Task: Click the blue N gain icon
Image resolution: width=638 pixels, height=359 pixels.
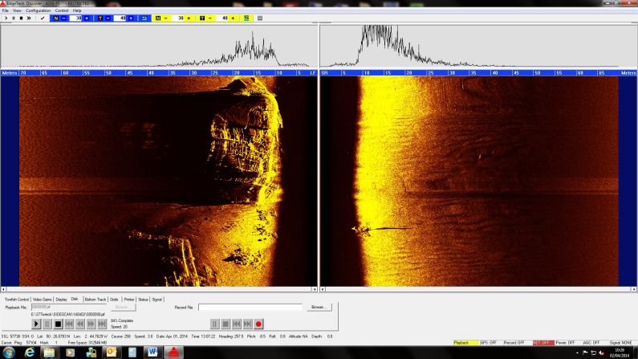Action: [55, 18]
